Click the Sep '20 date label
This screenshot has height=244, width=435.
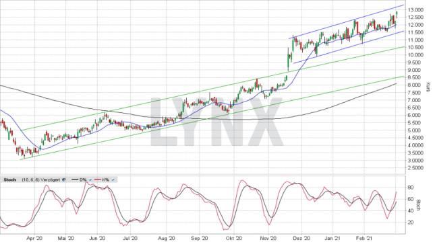(200, 238)
